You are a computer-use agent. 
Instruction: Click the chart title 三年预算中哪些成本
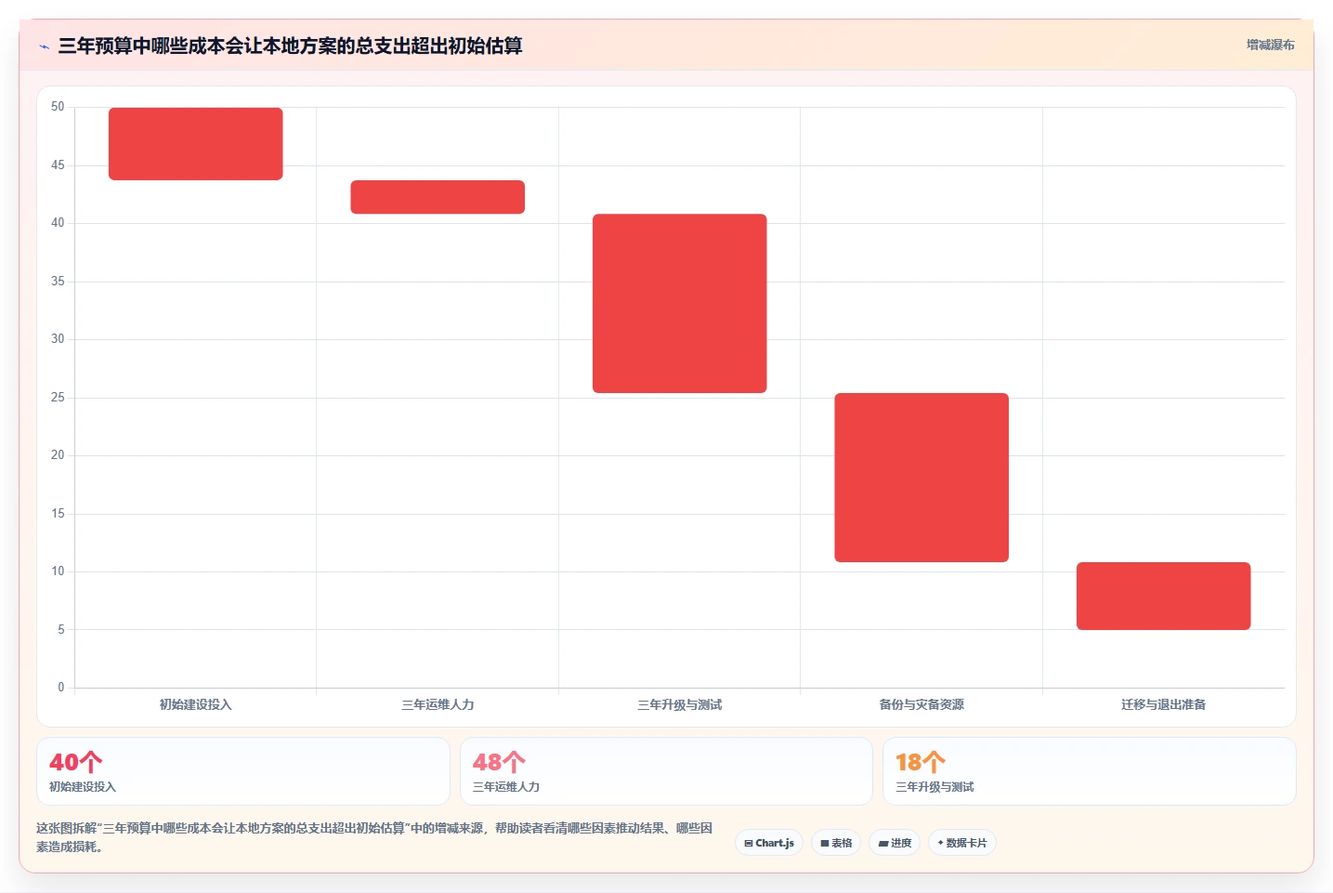point(290,46)
